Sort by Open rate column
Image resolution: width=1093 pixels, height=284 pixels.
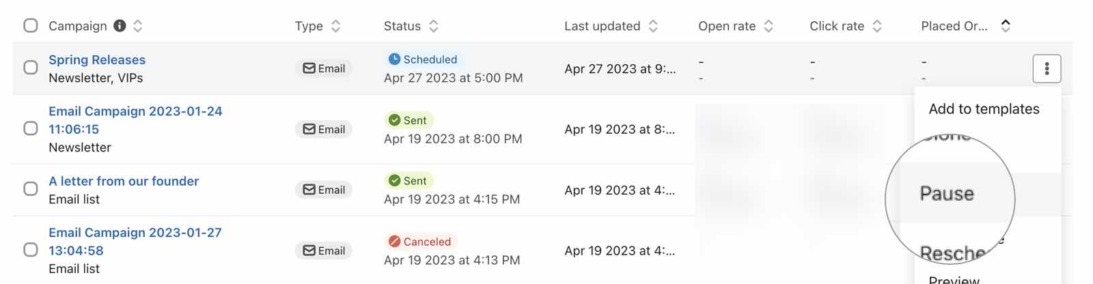click(x=769, y=26)
